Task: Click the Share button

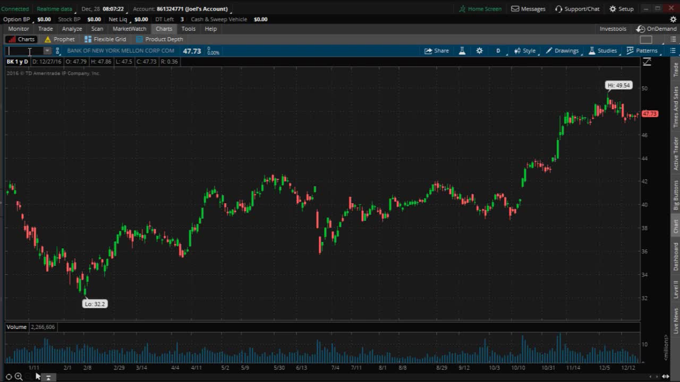Action: (x=437, y=51)
